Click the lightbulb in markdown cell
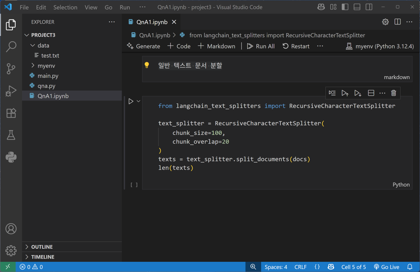Viewport: 420px width, 272px height. pos(147,65)
